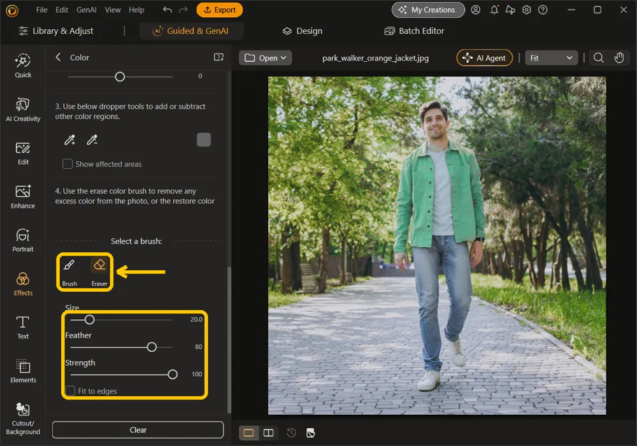This screenshot has width=637, height=446.
Task: Expand the Open file dropdown
Action: coord(265,58)
